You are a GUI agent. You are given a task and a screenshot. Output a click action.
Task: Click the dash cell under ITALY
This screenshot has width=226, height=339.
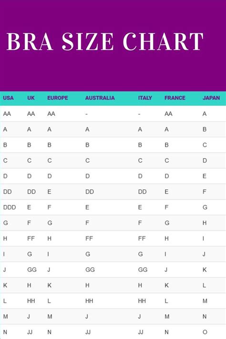point(139,114)
